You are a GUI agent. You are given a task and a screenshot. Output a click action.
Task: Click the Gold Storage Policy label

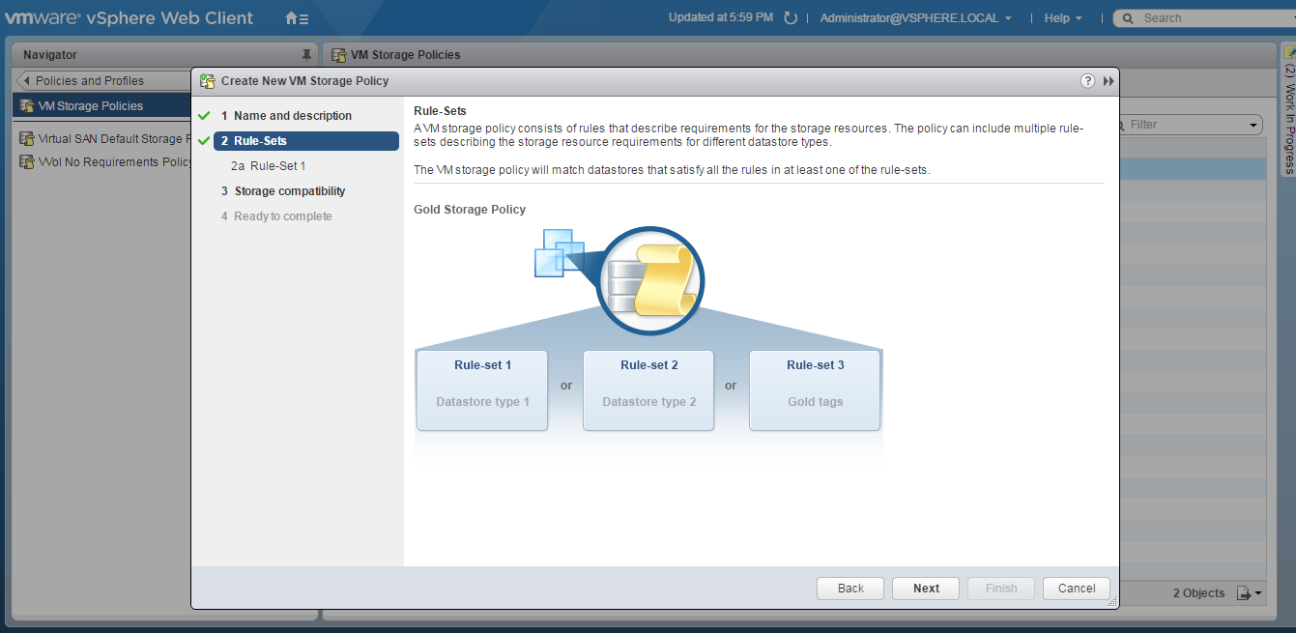tap(470, 210)
